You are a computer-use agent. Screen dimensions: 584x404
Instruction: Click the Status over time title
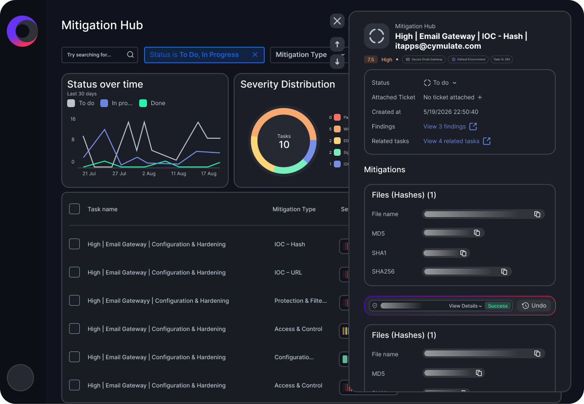pyautogui.click(x=105, y=84)
